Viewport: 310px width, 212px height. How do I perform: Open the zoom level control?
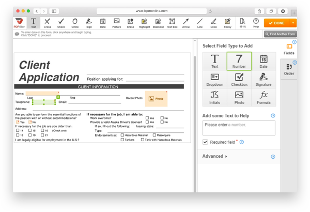click(x=243, y=23)
